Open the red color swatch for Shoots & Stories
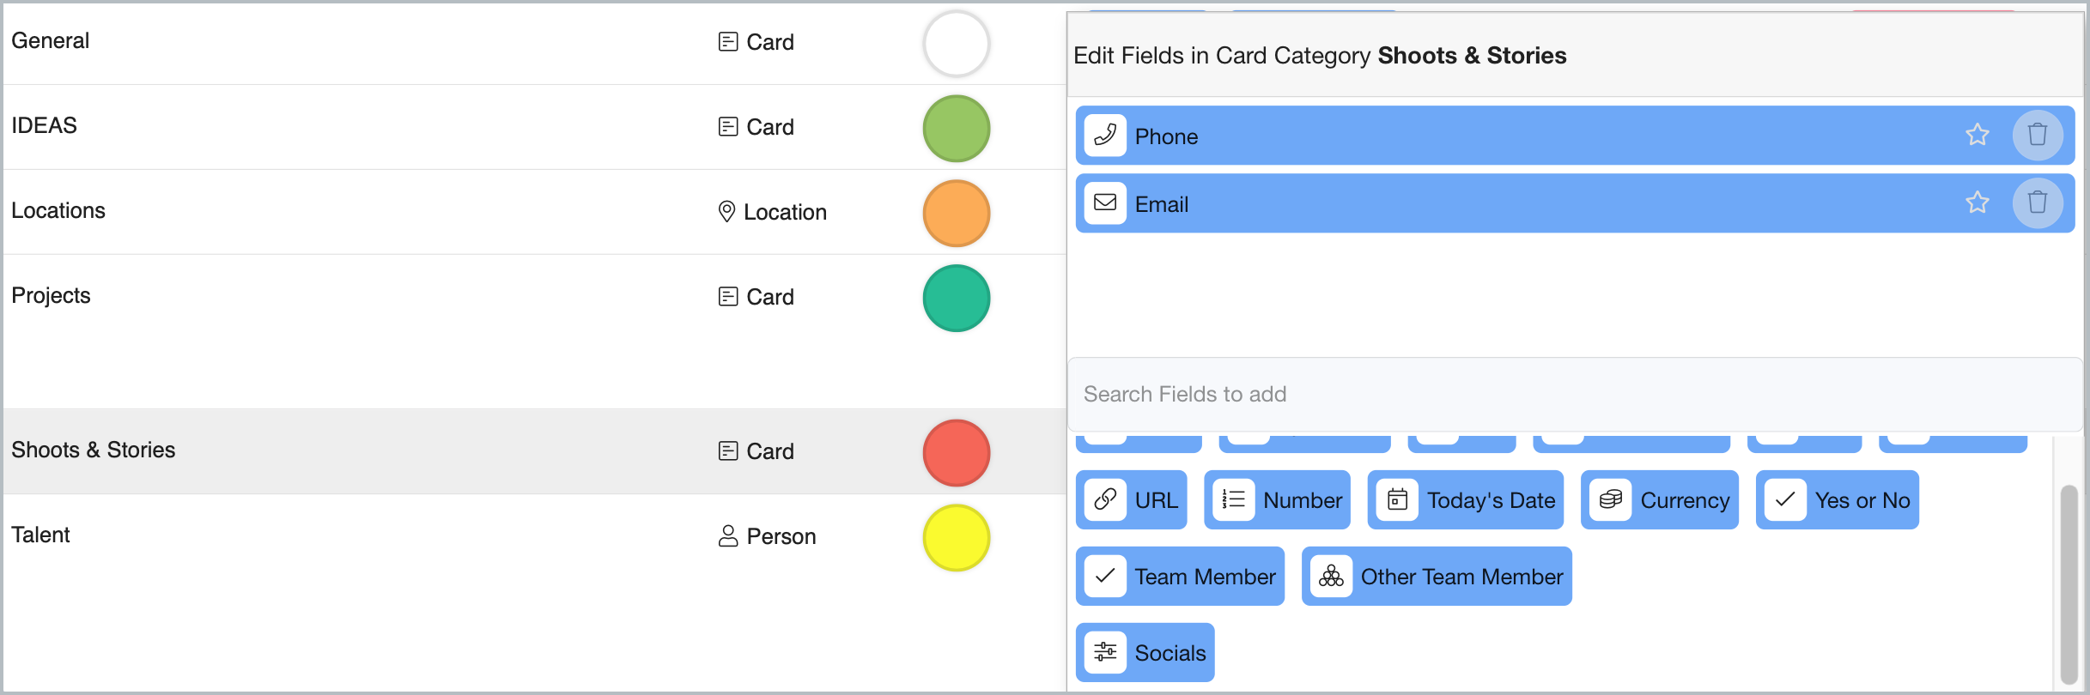This screenshot has height=695, width=2090. (956, 452)
